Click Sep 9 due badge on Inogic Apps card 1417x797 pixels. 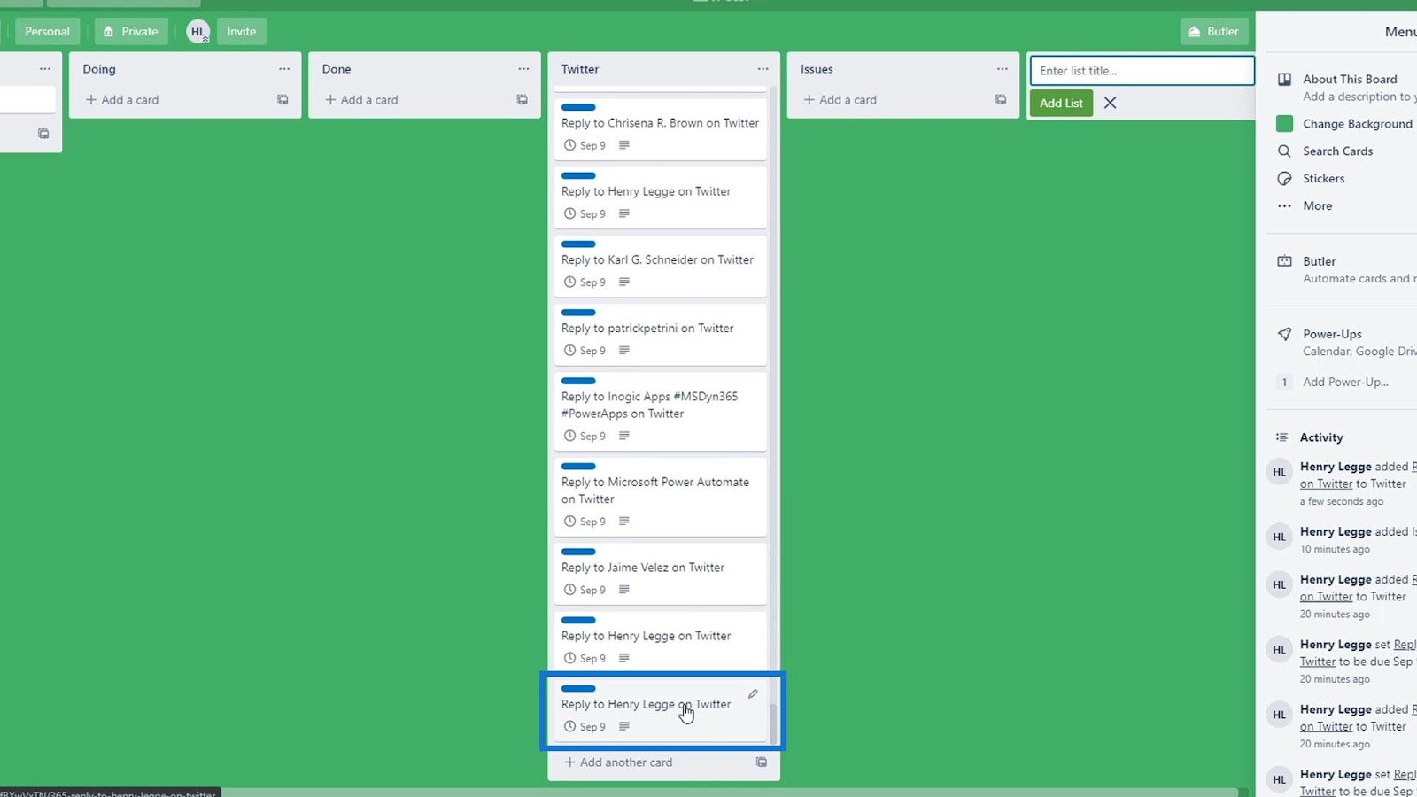585,436
